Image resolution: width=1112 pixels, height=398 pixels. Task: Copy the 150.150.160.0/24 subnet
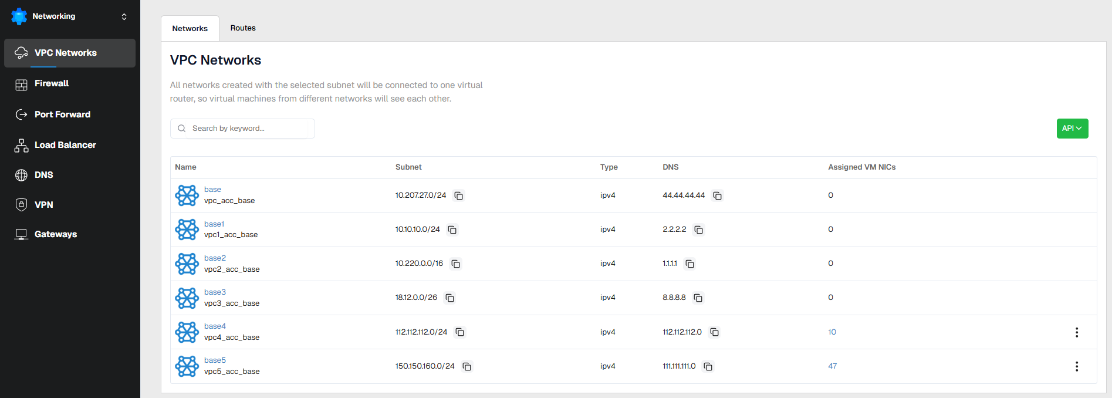(467, 366)
